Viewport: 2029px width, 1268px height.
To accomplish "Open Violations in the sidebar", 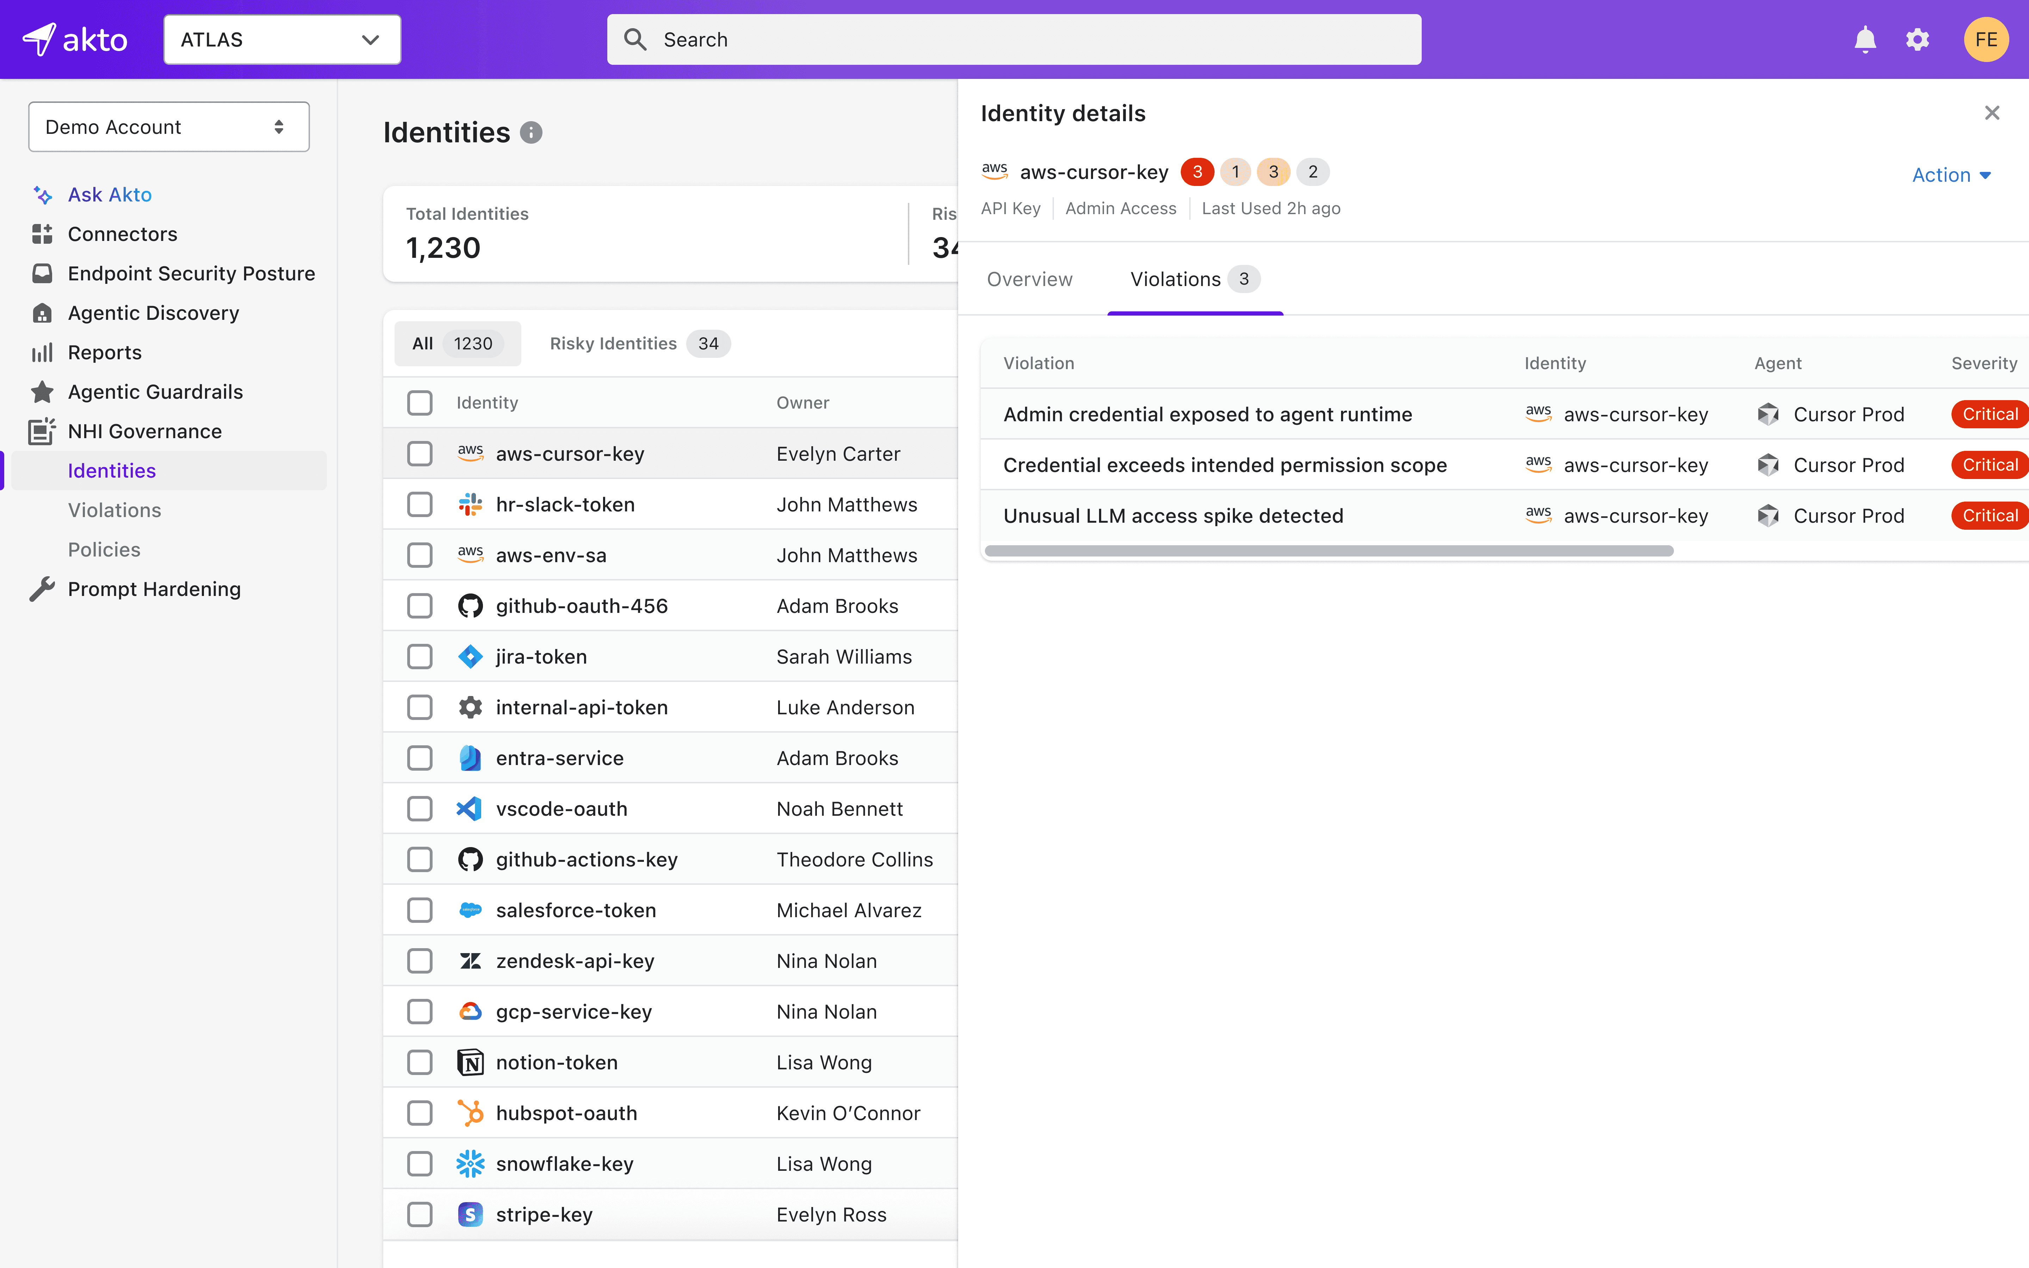I will pos(114,510).
